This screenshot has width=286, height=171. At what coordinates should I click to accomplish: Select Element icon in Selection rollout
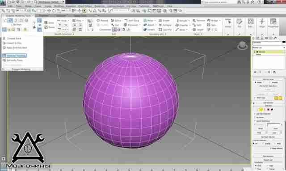[272, 109]
